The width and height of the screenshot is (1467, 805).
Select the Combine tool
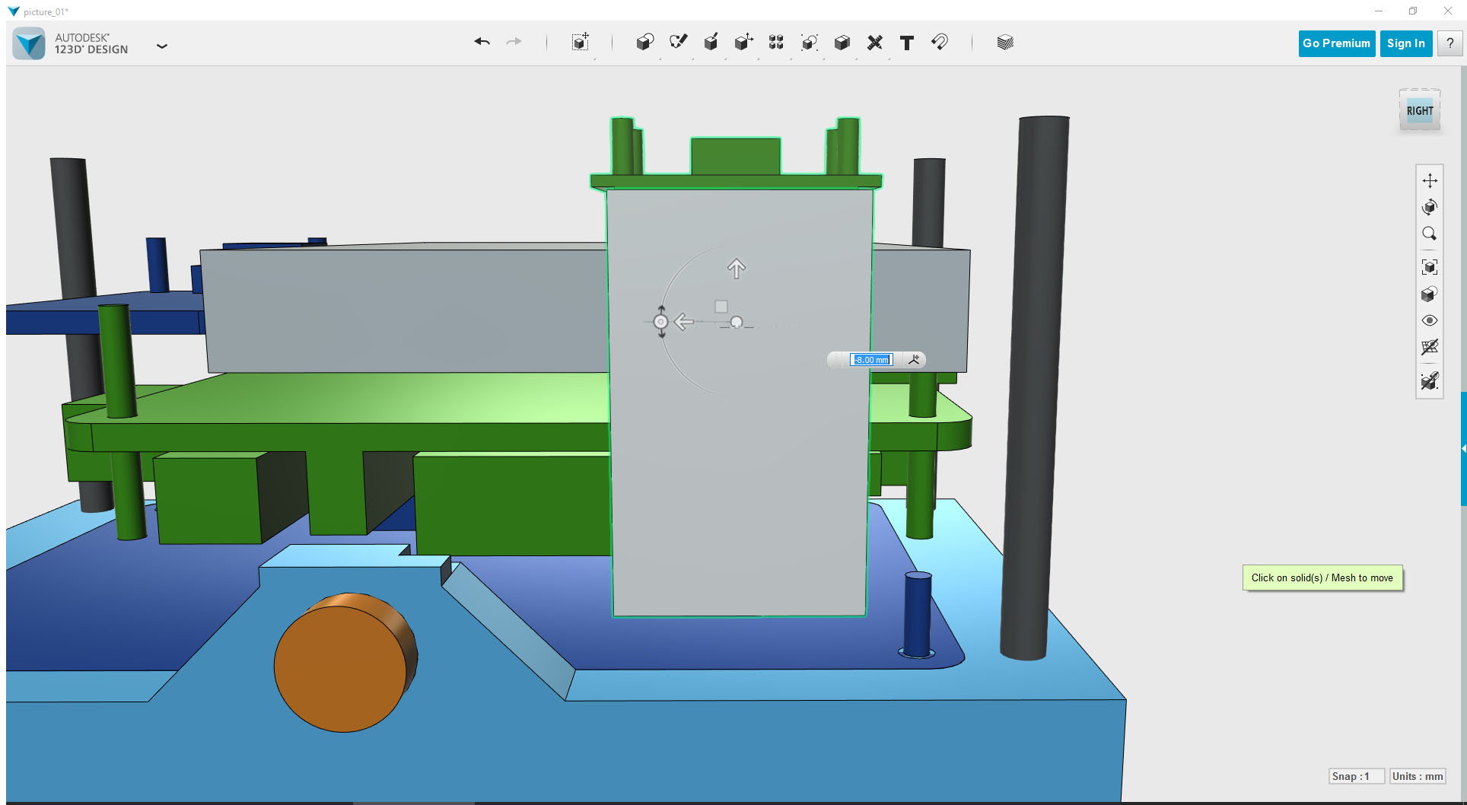coord(842,43)
